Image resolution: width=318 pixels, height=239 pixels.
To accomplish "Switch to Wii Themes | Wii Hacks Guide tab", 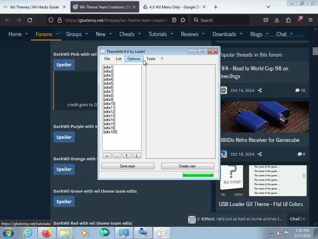I will coord(34,7).
